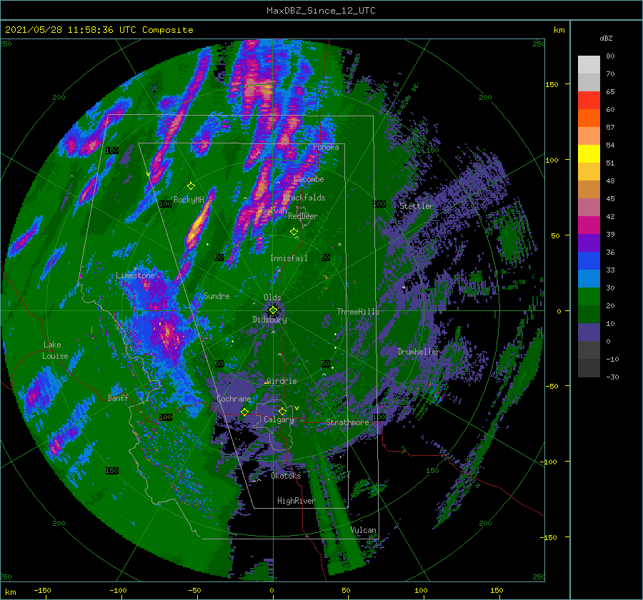Click the RedDeer label
643x600 pixels.
[x=303, y=216]
